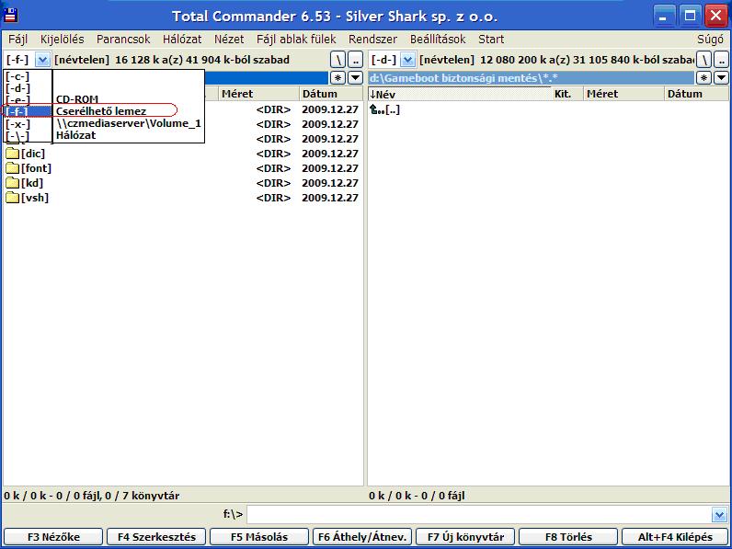
Task: Pick the CD-ROM e drive from list
Action: (76, 99)
